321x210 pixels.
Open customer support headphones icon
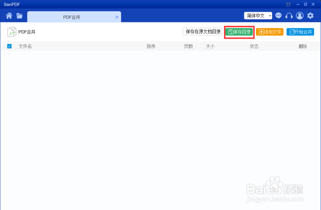click(289, 16)
